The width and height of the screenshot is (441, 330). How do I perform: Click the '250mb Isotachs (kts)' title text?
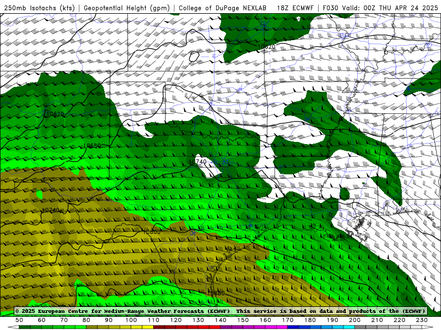pos(40,8)
